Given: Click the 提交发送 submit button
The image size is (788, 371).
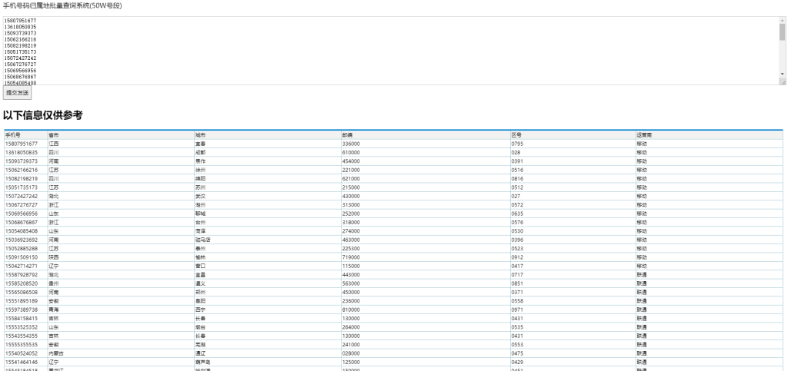Looking at the screenshot, I should 17,92.
